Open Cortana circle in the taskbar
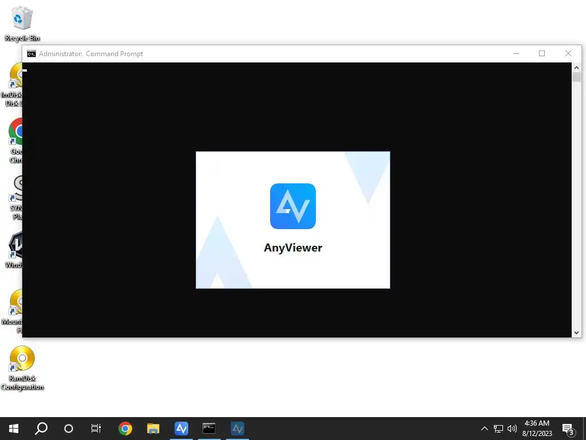This screenshot has height=440, width=586. click(x=69, y=429)
